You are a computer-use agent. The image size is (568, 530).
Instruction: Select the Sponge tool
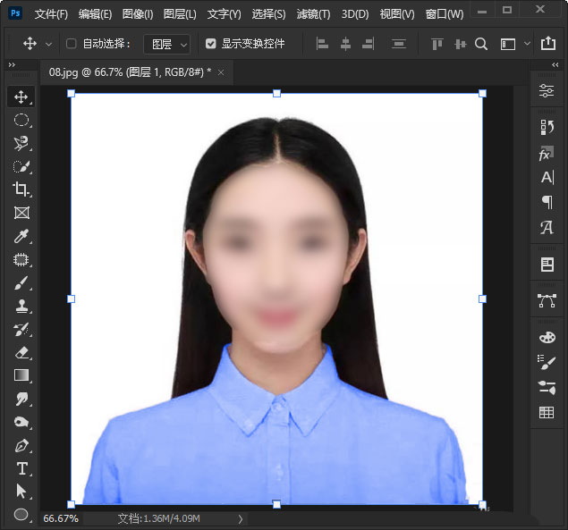point(21,422)
